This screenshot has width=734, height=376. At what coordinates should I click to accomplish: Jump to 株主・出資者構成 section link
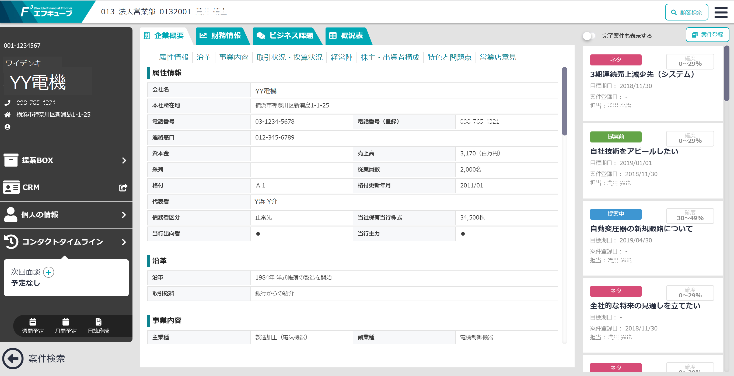pyautogui.click(x=390, y=57)
